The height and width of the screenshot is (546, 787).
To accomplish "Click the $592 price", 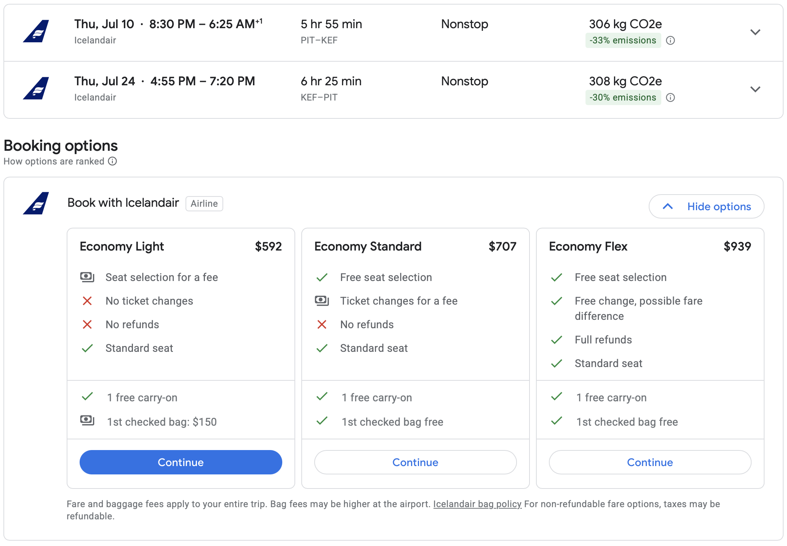I will tap(268, 247).
